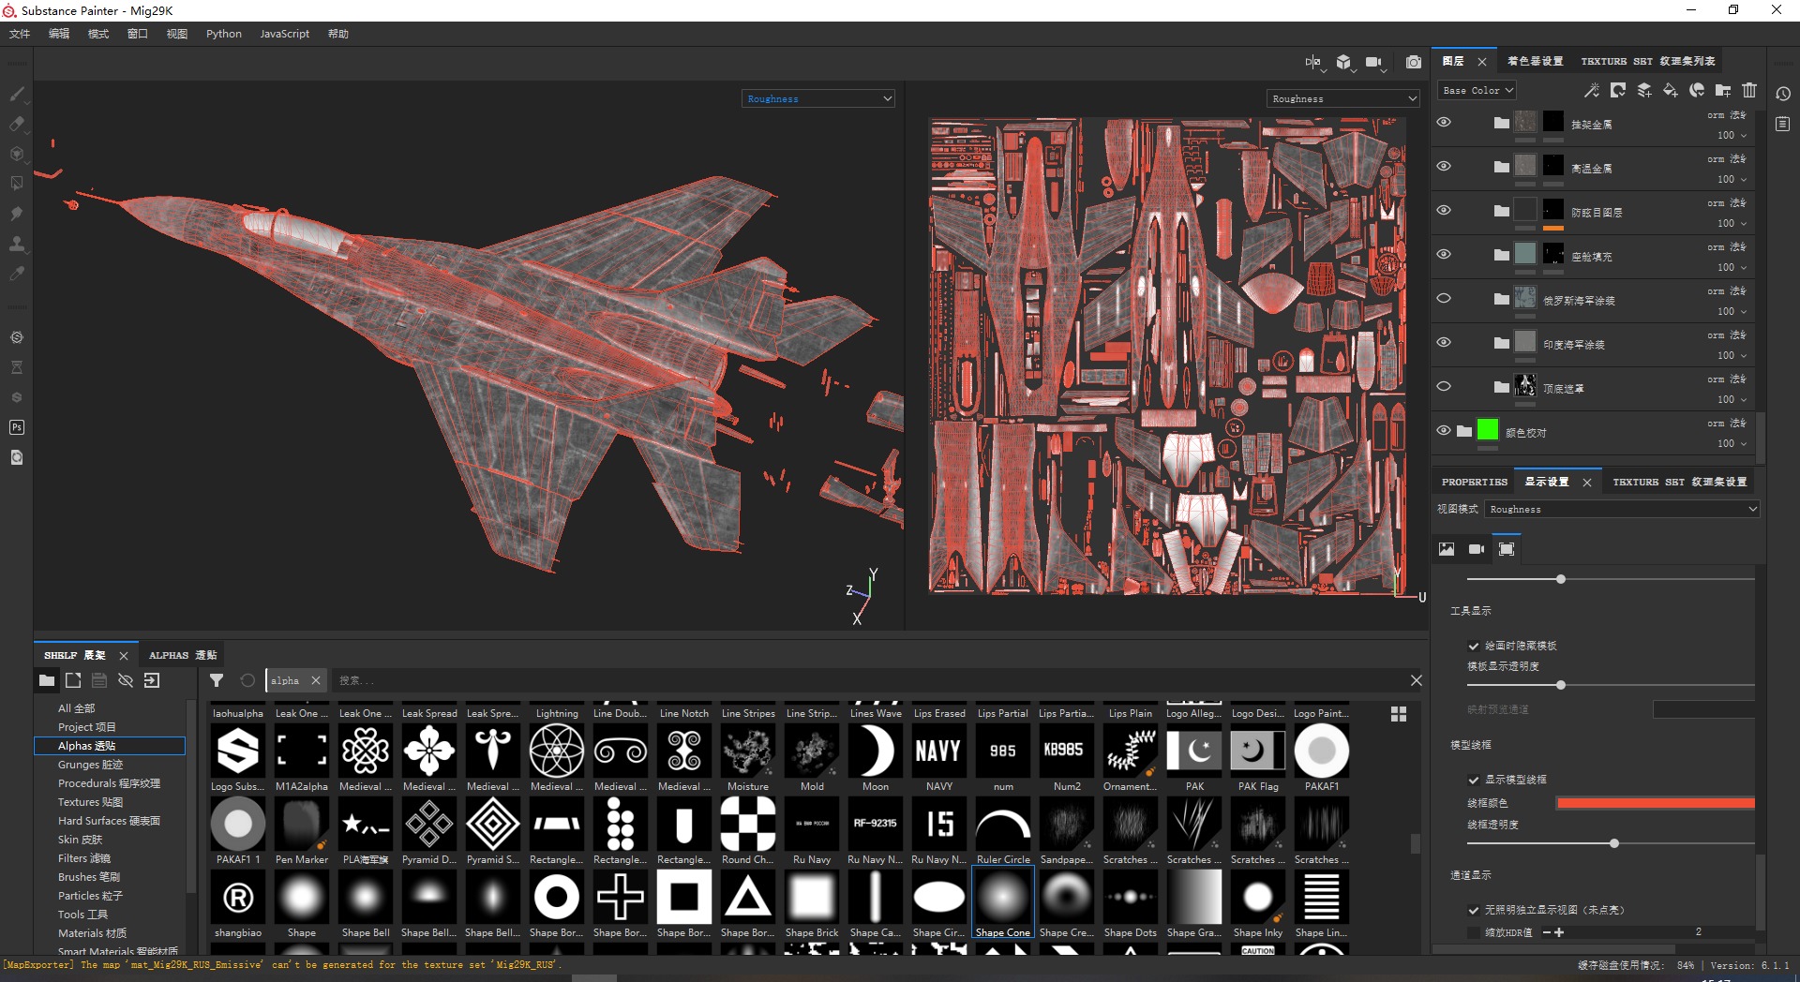Uncheck 绘画时隐藏模板 checkbox
Screen dimensions: 1800x982
point(1474,646)
